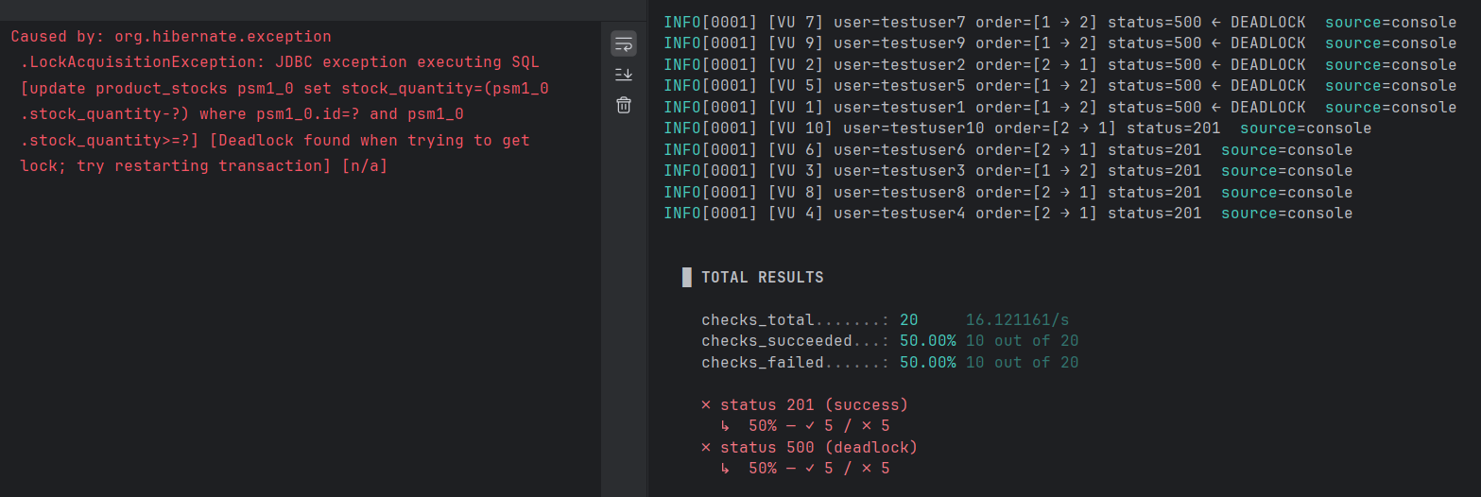Viewport: 1481px width, 497px height.
Task: Click the [VU 2] testuser2 log line
Action: [1060, 65]
